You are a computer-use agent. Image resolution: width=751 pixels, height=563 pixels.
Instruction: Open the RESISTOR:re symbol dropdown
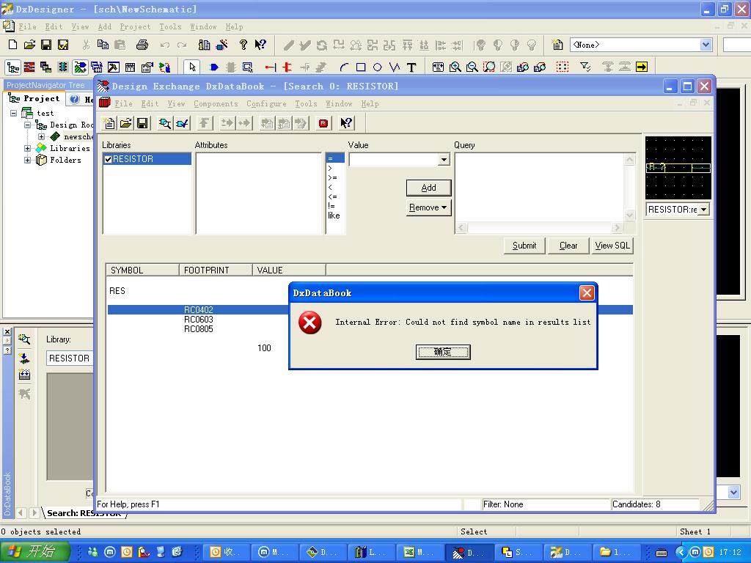point(703,209)
